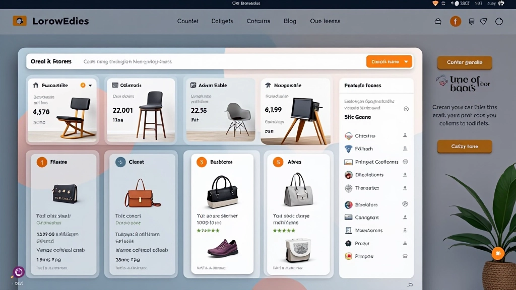Open the message icon in header
Image resolution: width=516 pixels, height=290 pixels.
click(x=471, y=21)
